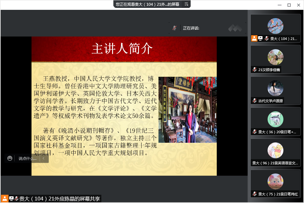The height and width of the screenshot is (203, 304).
Task: Click the 贵大(75)21级日笔肖红 name label
Action: [278, 194]
